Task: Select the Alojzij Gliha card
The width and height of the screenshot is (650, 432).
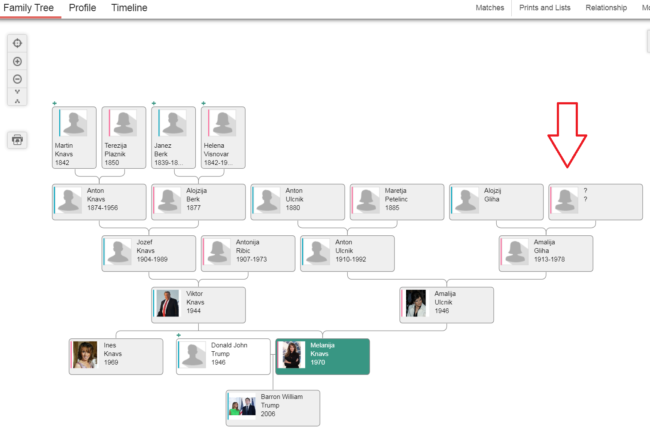Action: (x=496, y=202)
